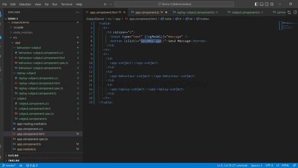This screenshot has width=298, height=168.
Task: Open behaviour-subject.component.spec.ts file
Action: click(x=43, y=63)
